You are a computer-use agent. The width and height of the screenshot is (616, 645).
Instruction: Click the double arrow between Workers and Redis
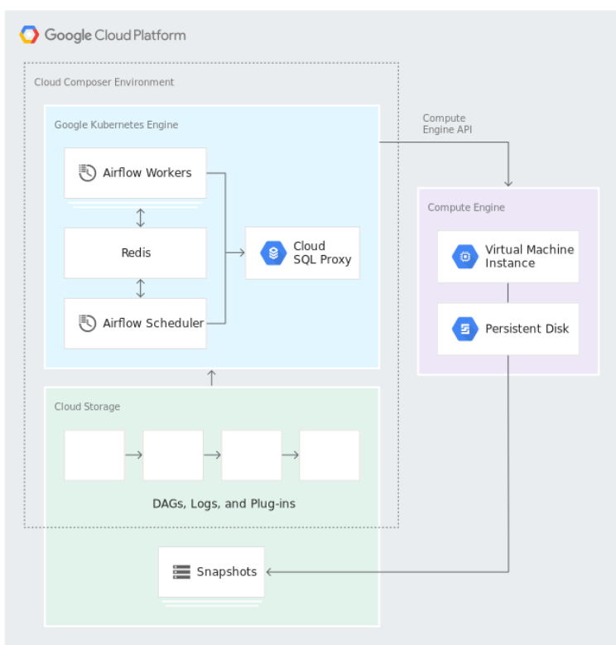pyautogui.click(x=140, y=218)
